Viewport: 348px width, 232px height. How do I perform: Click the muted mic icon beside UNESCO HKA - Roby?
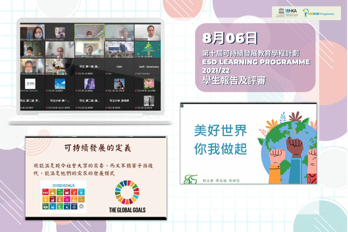47,39
